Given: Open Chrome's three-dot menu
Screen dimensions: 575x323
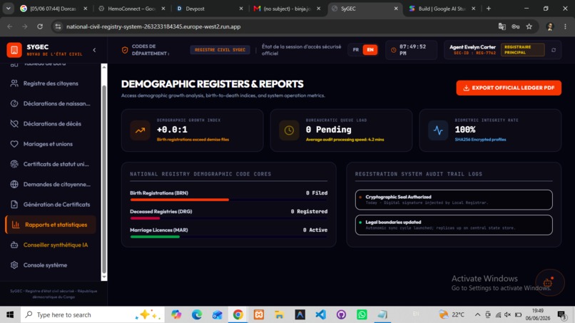Looking at the screenshot, I should pyautogui.click(x=565, y=26).
